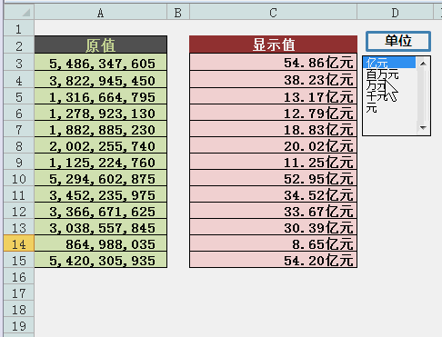The width and height of the screenshot is (442, 337).
Task: Select row 16 header
Action: pyautogui.click(x=19, y=277)
